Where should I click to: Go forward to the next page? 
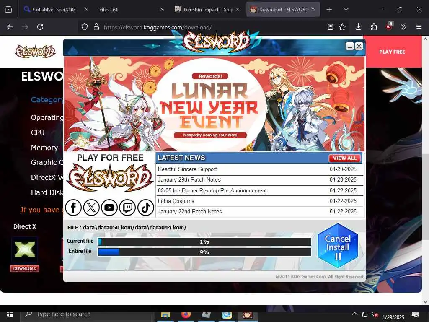(25, 27)
